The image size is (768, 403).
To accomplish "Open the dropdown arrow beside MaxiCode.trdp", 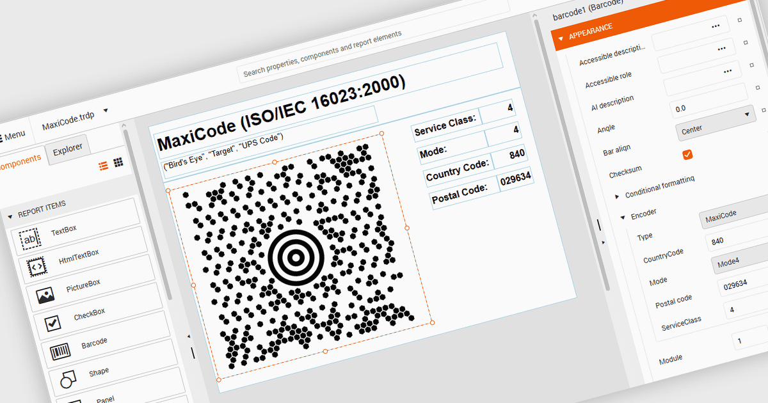I will [x=106, y=110].
